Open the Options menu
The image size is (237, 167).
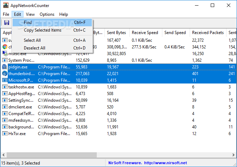pyautogui.click(x=47, y=14)
